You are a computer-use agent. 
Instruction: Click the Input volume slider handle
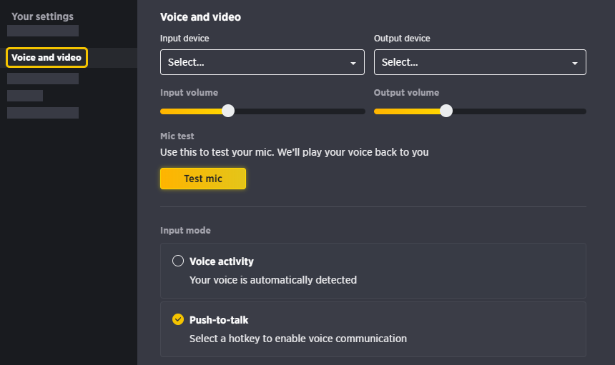[x=228, y=111]
